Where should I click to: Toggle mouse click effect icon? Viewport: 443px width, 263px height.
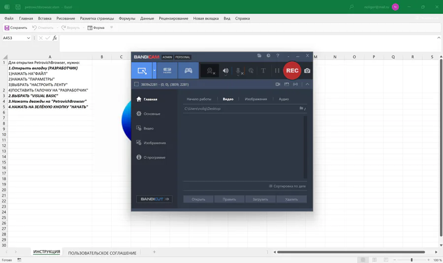[x=251, y=71]
